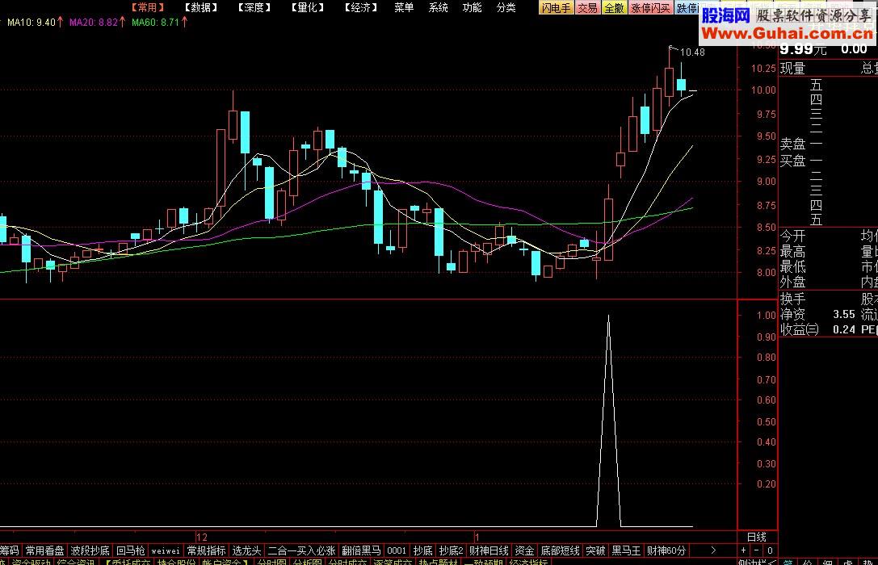Click the 12 month marker on time axis
The image size is (878, 565).
point(202,537)
